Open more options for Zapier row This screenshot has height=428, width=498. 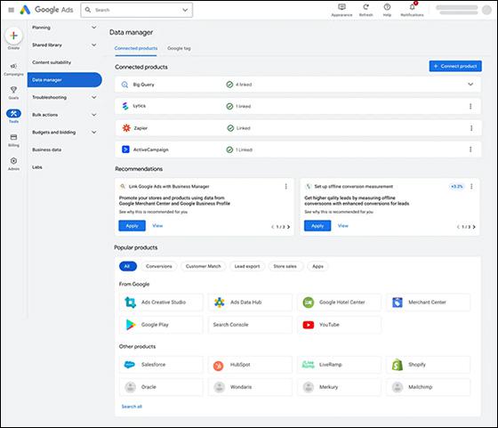471,128
